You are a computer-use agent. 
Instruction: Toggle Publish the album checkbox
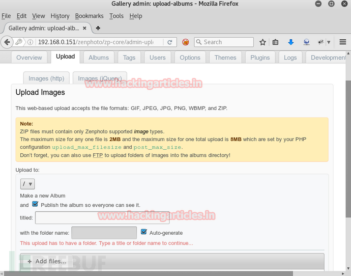pyautogui.click(x=35, y=204)
